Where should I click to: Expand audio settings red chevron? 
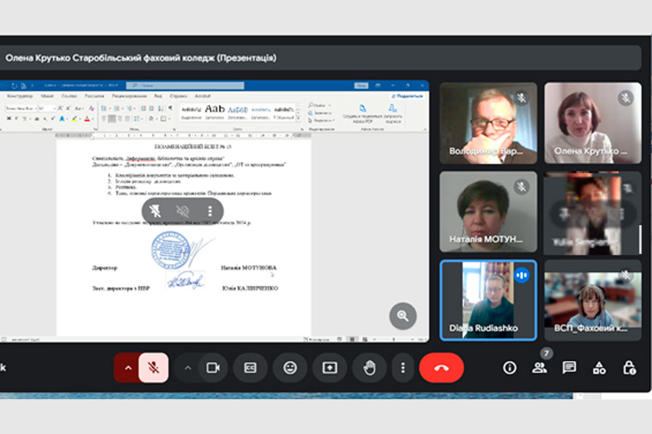(x=128, y=367)
